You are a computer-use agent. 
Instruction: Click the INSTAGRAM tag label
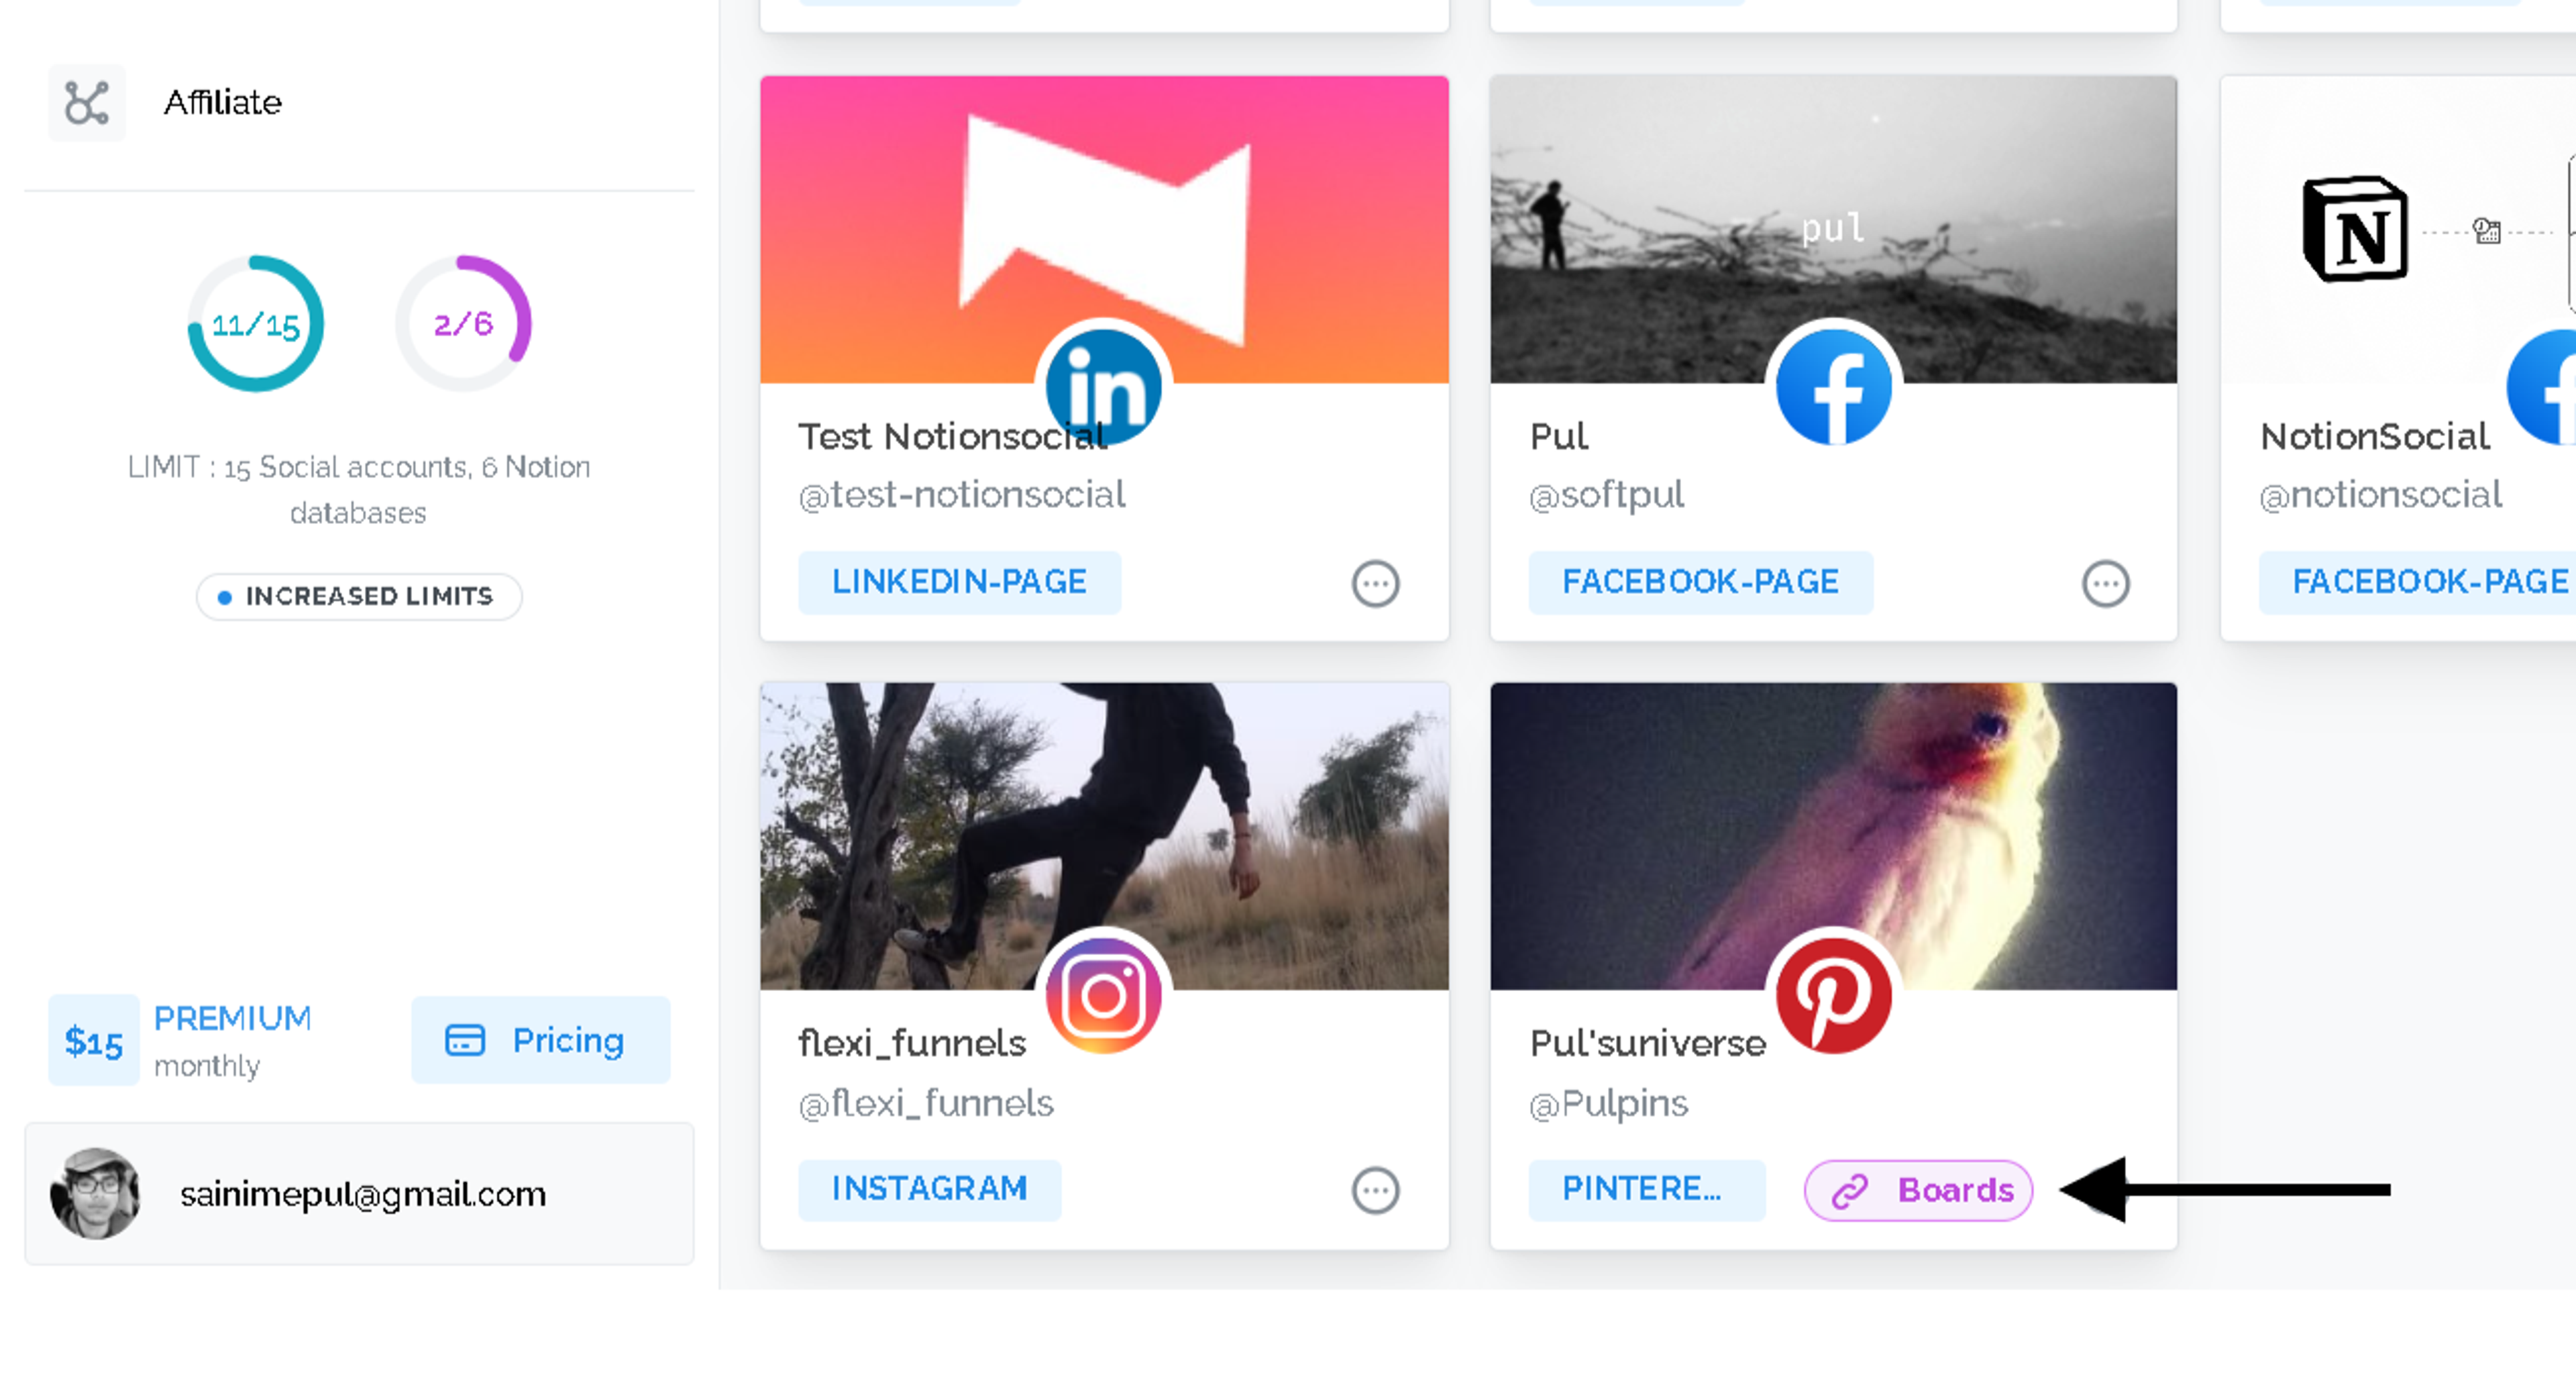(x=929, y=1189)
